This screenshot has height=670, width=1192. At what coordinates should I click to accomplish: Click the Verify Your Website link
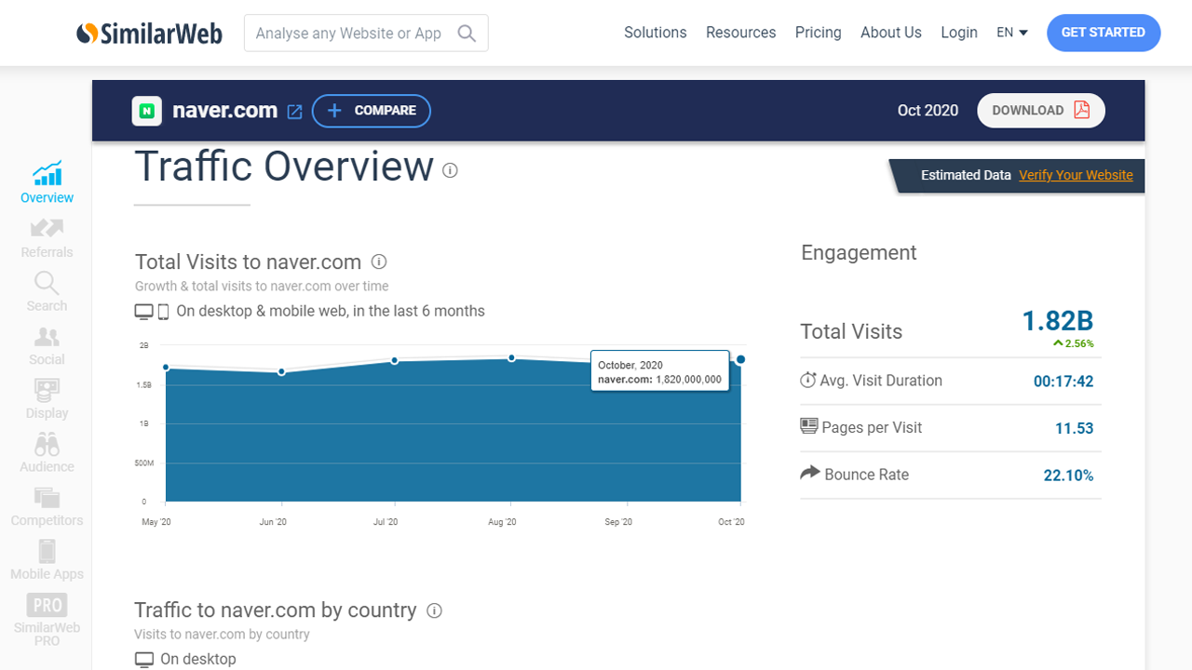pos(1076,175)
